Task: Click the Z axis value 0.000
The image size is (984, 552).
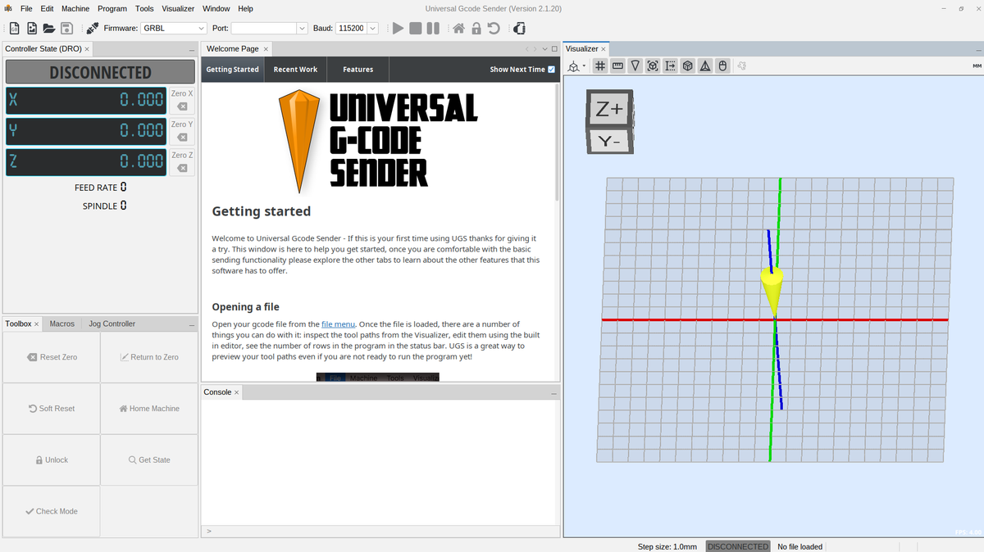Action: [142, 161]
